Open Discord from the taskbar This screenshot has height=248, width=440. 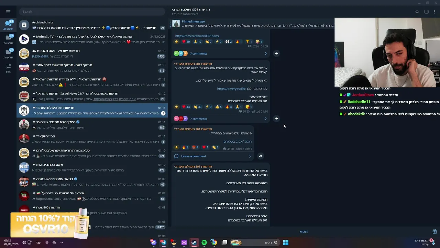pos(154,242)
